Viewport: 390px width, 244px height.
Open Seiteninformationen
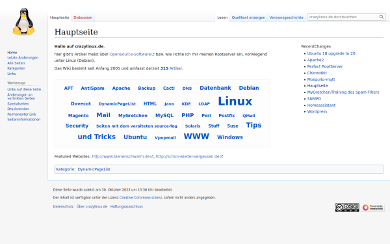tap(24, 120)
